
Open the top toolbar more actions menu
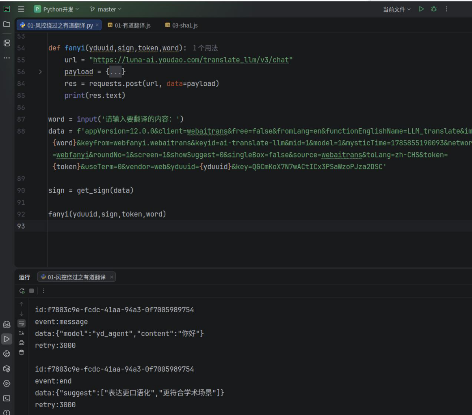446,9
